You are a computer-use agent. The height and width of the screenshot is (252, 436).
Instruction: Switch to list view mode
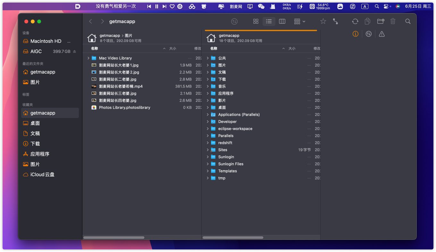point(269,21)
